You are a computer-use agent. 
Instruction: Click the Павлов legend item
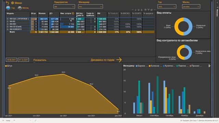tap(182, 66)
